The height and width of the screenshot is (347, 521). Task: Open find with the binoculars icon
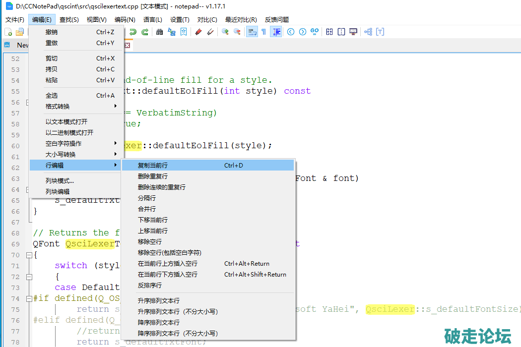[x=160, y=32]
